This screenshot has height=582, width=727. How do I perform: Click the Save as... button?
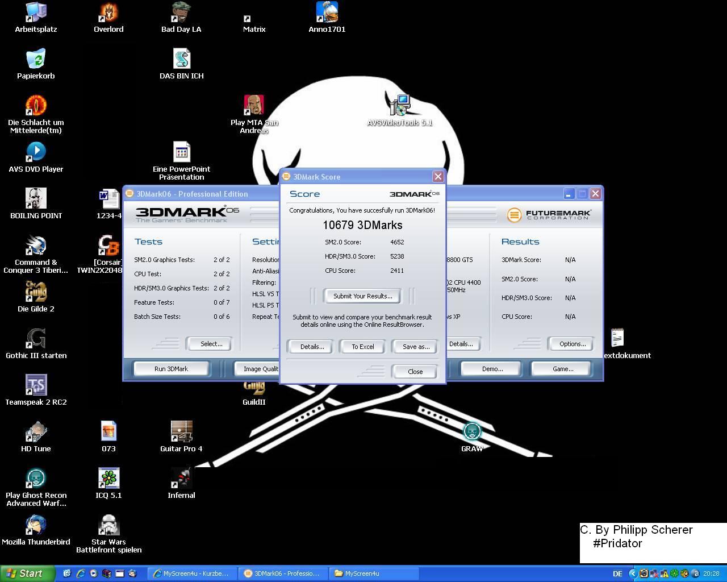click(x=416, y=347)
